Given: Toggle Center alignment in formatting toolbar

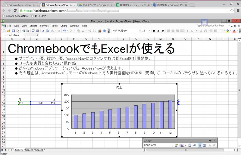Looking at the screenshot, I should tap(173, 31).
